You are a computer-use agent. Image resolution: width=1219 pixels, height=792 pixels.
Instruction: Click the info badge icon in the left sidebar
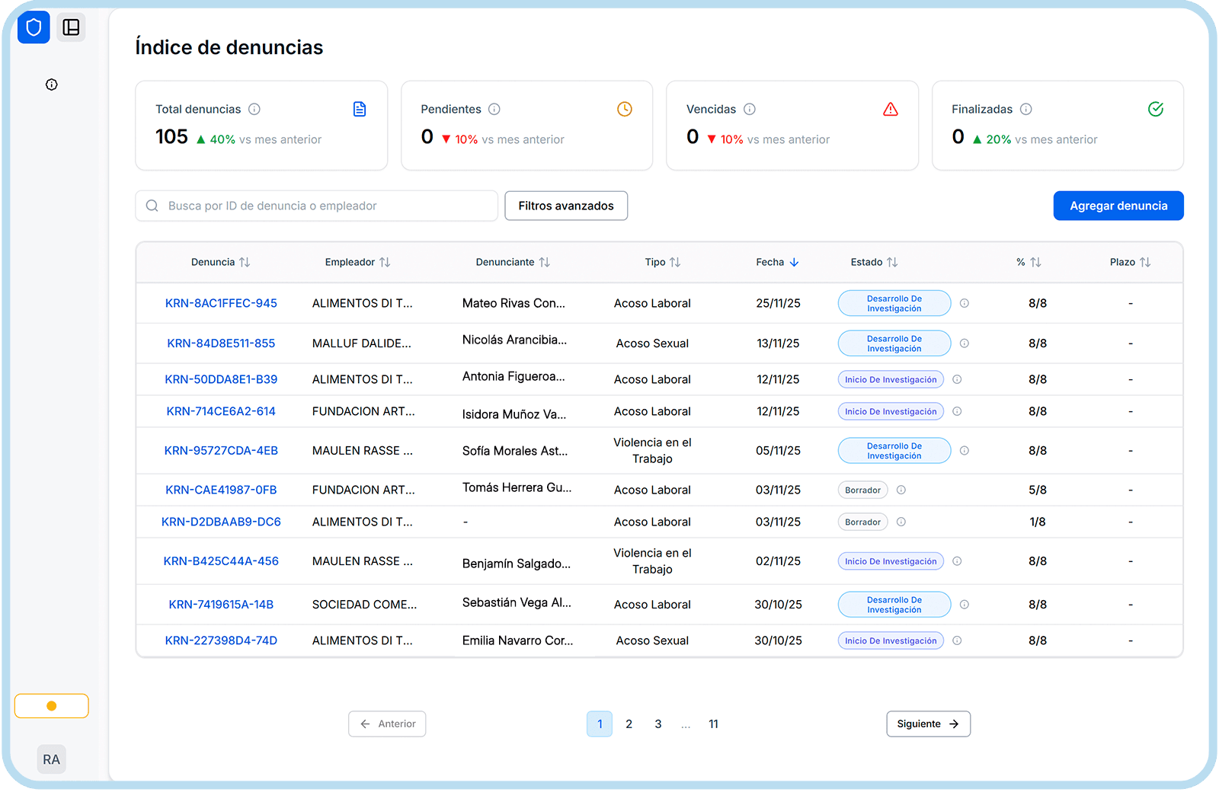coord(51,85)
